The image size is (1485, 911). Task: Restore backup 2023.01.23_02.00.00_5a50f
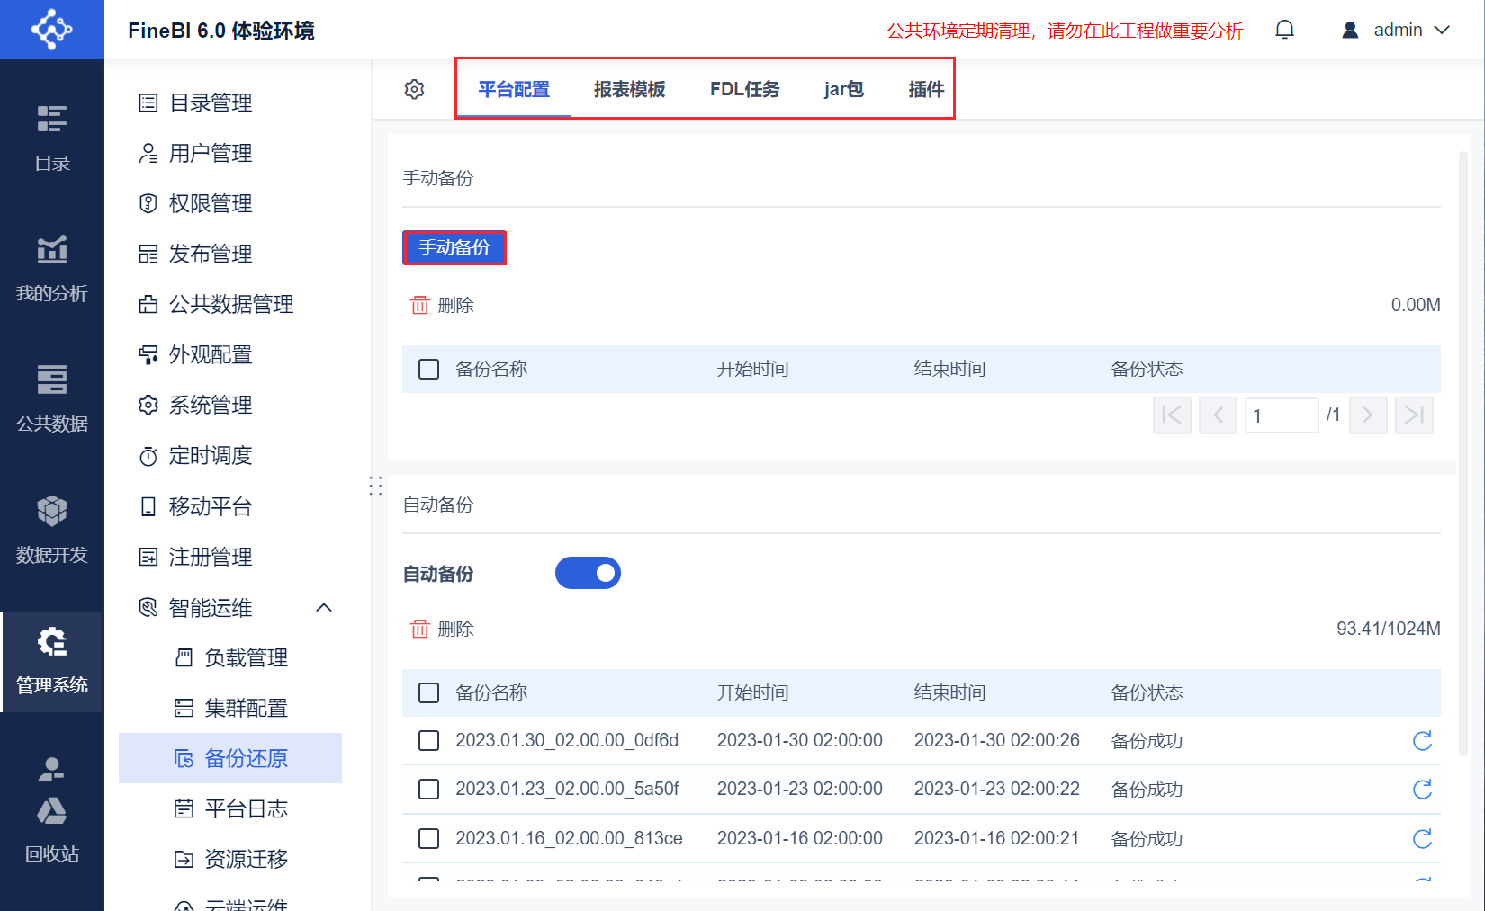[x=1422, y=789]
